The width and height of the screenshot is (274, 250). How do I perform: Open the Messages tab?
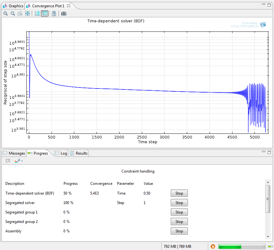coord(14,153)
